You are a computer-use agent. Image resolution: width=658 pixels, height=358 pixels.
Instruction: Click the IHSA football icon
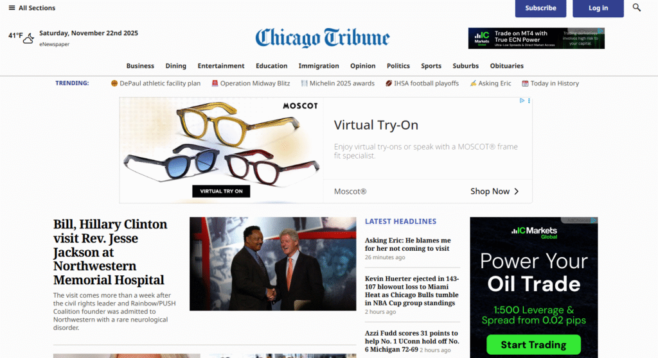[x=389, y=83]
